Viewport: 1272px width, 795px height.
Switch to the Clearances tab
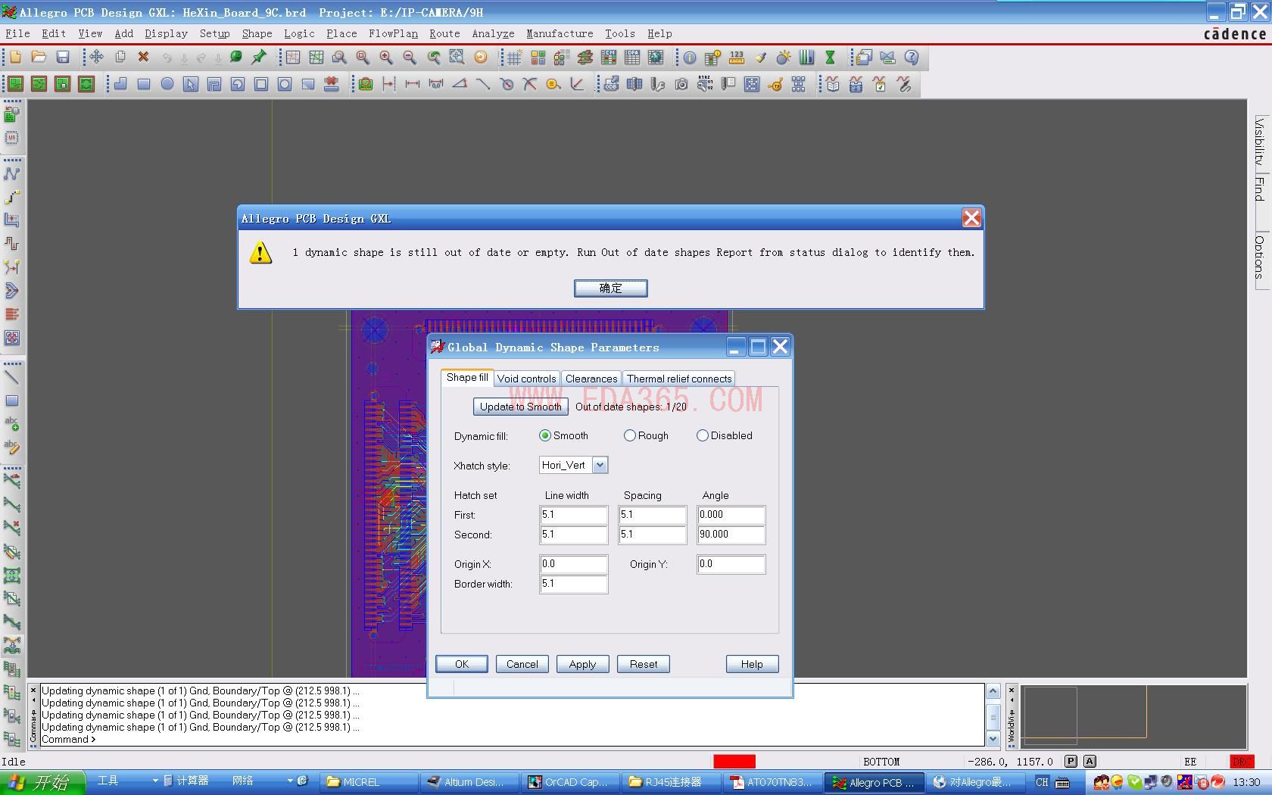point(591,379)
